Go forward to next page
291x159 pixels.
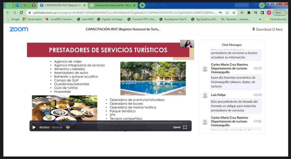14,12
